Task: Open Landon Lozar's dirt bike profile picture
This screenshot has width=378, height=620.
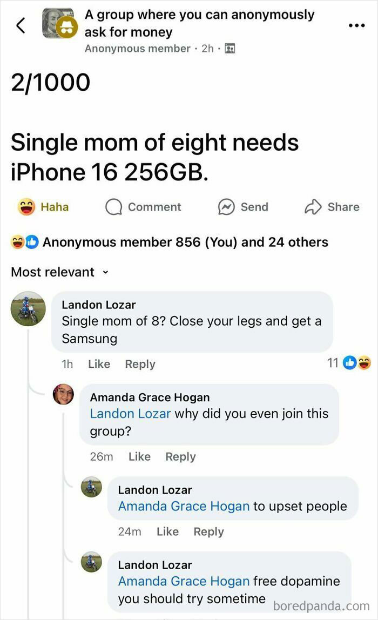Action: (x=28, y=309)
